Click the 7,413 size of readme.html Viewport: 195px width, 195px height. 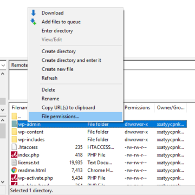pos(77,170)
